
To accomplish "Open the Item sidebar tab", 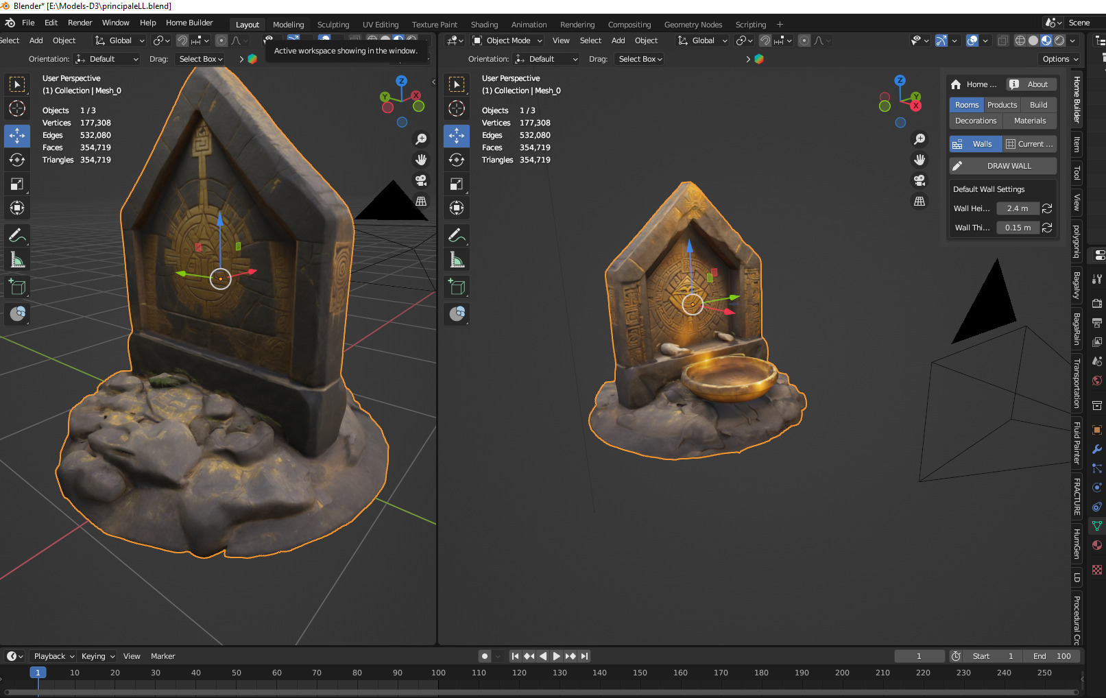I will 1077,144.
